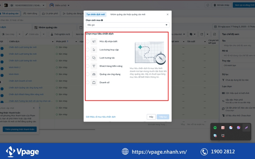This screenshot has height=159, width=255.
Task: Open the Skype icon in system tray
Action: click(215, 135)
